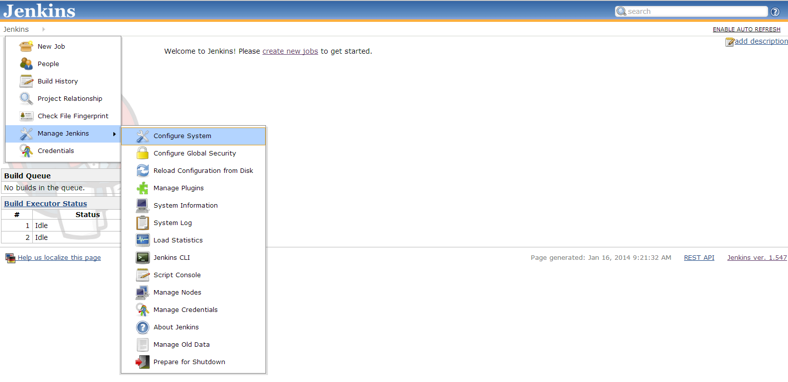Viewport: 788px width, 382px height.
Task: Click the New Job package icon
Action: point(26,46)
